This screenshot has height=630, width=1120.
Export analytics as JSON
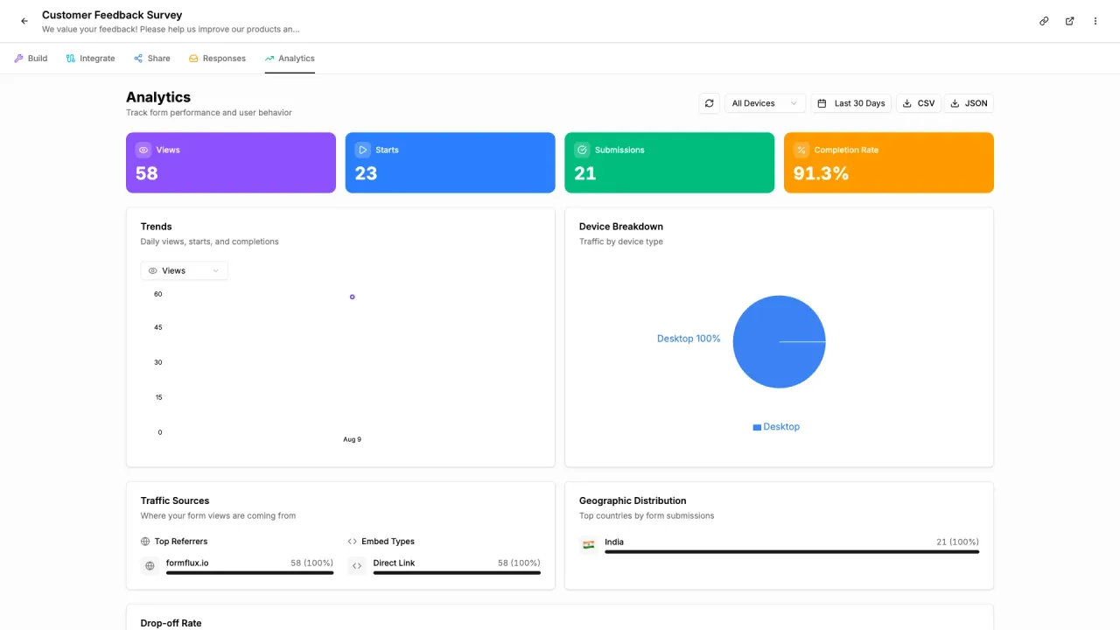969,103
